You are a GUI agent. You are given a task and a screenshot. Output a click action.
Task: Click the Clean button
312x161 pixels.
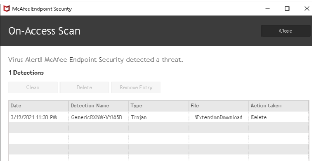[33, 87]
